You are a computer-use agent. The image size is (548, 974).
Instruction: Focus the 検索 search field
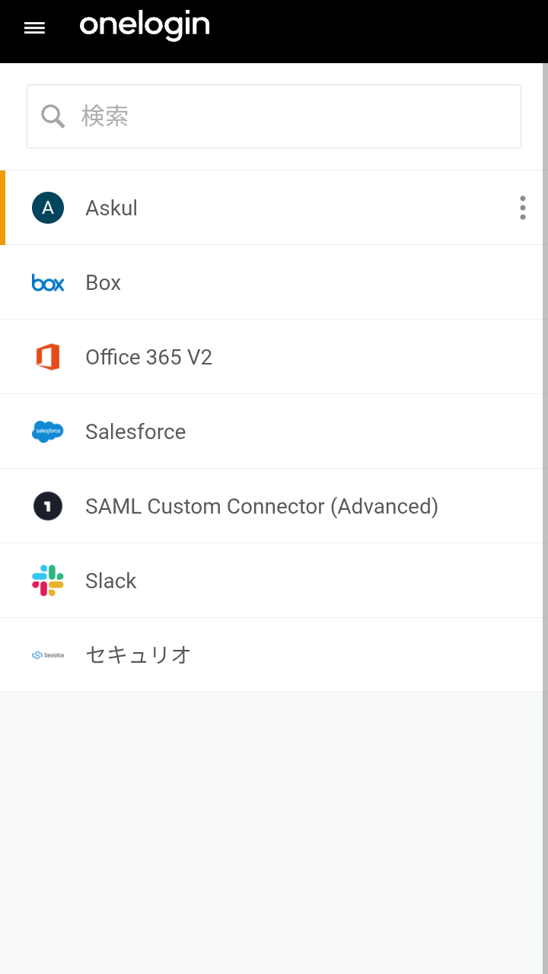pos(274,116)
